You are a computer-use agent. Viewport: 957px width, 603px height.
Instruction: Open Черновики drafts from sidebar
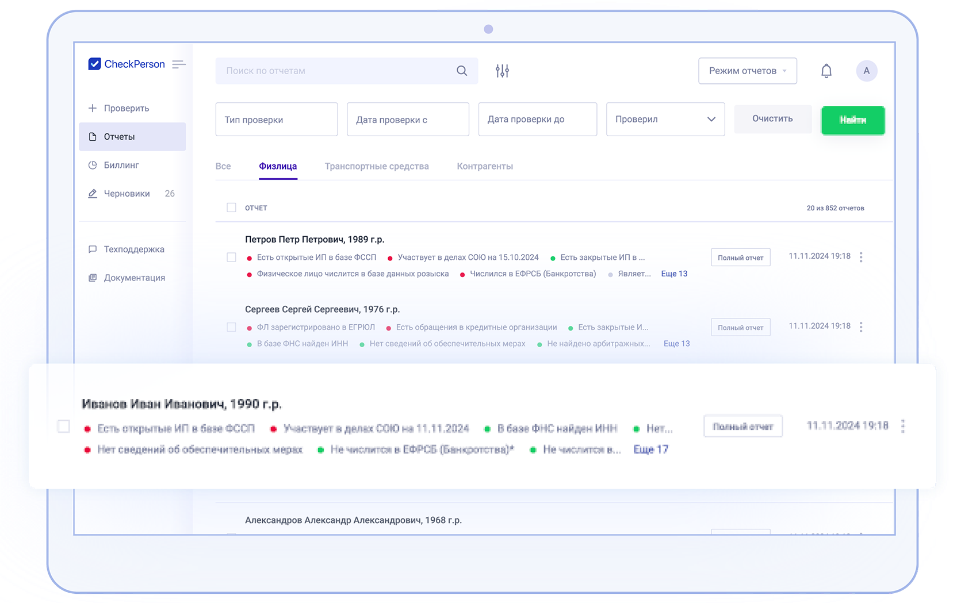click(x=127, y=193)
